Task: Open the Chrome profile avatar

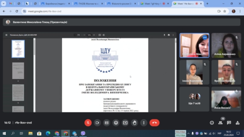Action: tap(234, 11)
